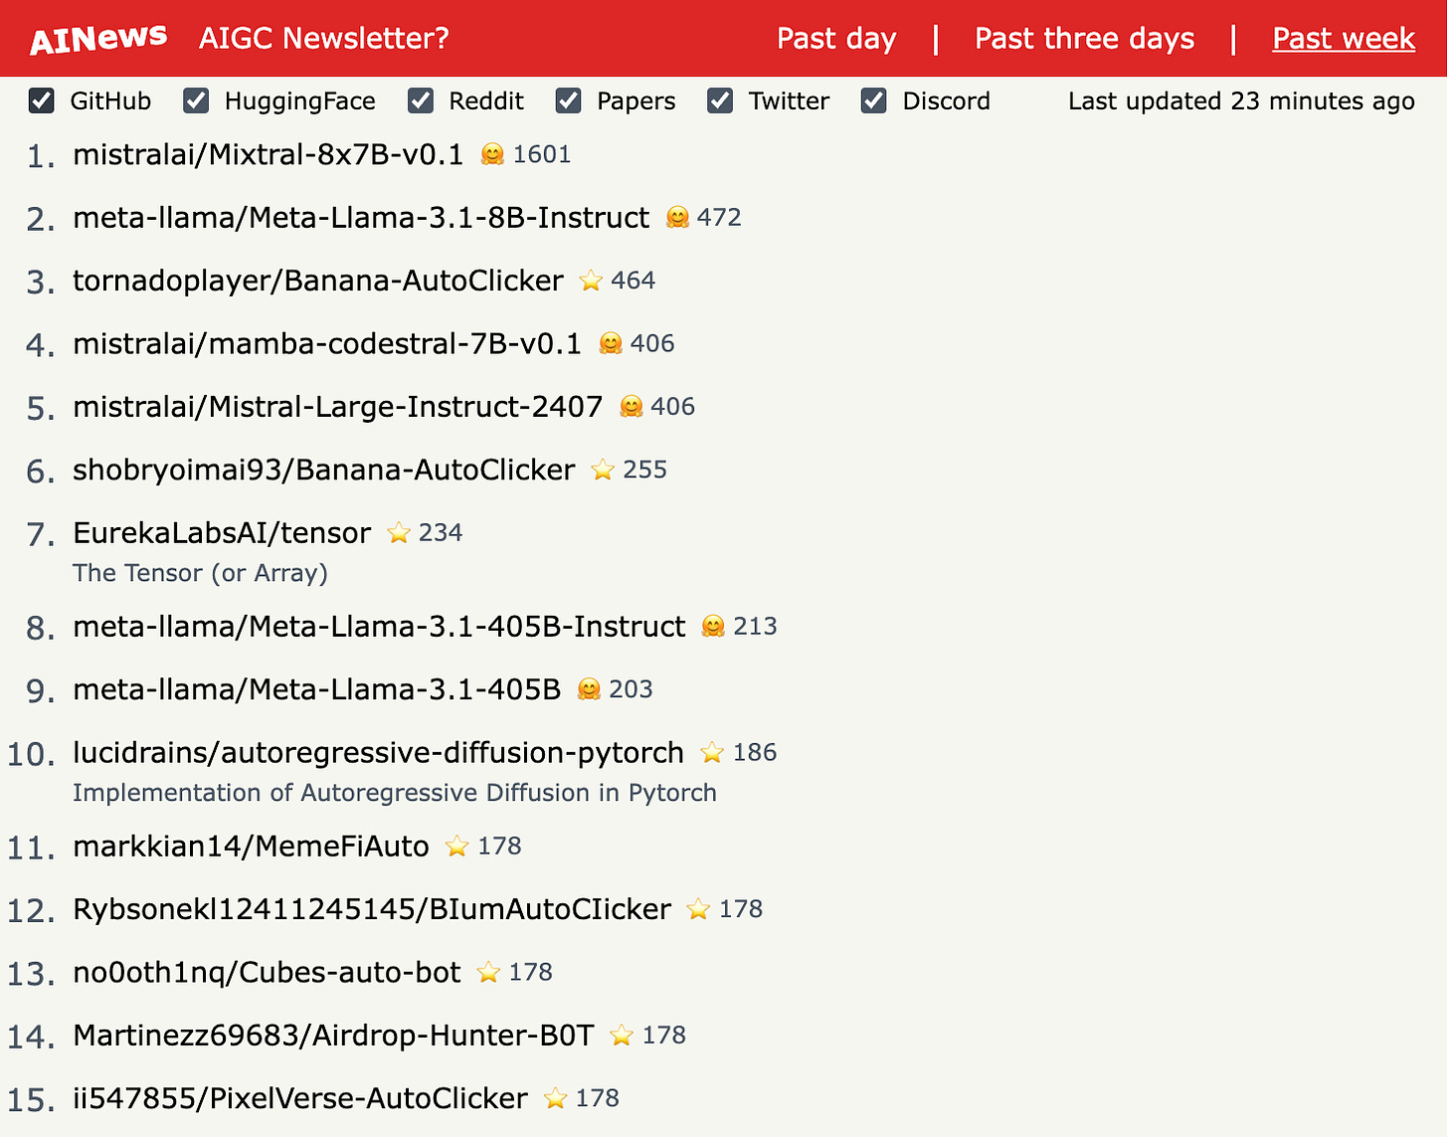This screenshot has height=1137, width=1448.
Task: Open Martinezz69683/Airdrop-Hunter-B0T repository
Action: (333, 1035)
